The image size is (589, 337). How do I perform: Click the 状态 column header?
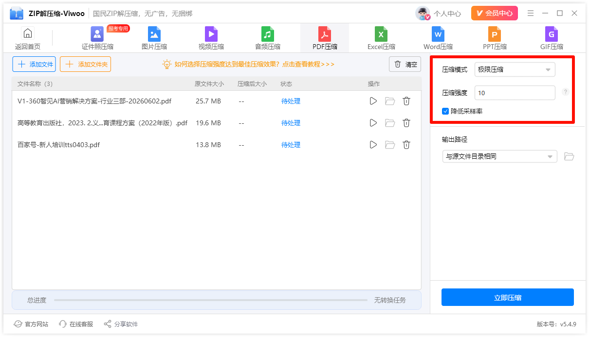[286, 84]
